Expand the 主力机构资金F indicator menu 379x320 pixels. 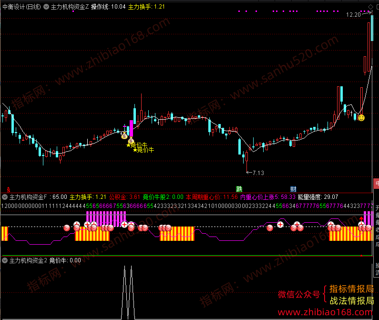pos(5,197)
